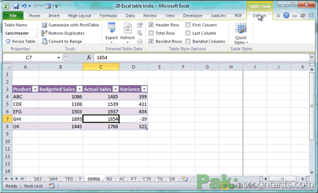318x193 pixels.
Task: Click the Table Name input field
Action: (20, 33)
